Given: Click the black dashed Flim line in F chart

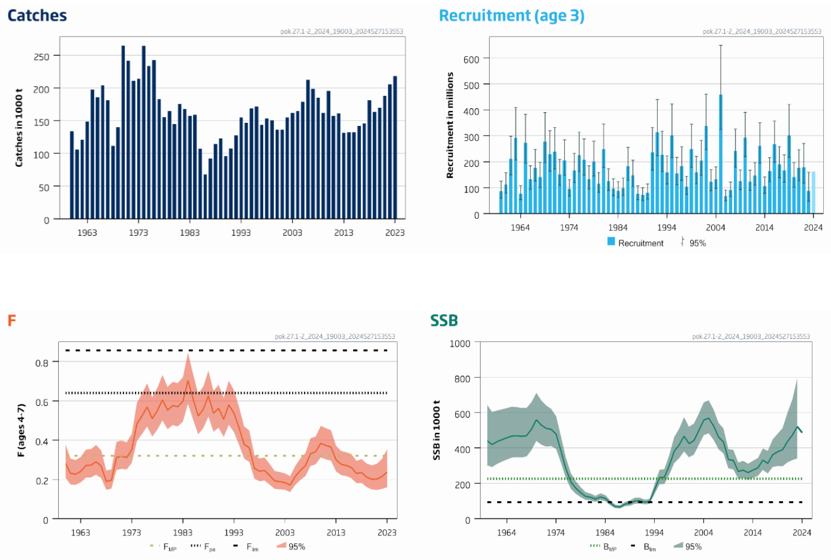Looking at the screenshot, I should coord(227,350).
